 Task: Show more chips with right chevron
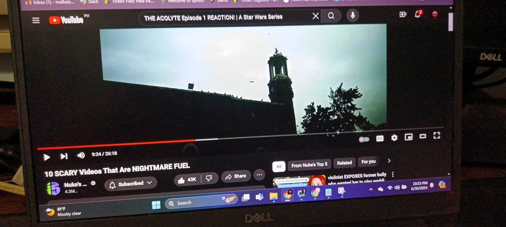pos(389,160)
